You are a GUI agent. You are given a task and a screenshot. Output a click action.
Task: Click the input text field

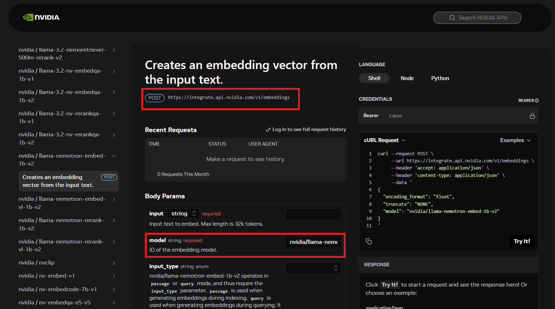(313, 214)
